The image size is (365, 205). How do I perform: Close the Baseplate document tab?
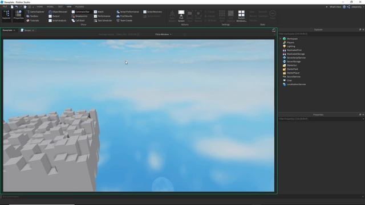point(14,30)
